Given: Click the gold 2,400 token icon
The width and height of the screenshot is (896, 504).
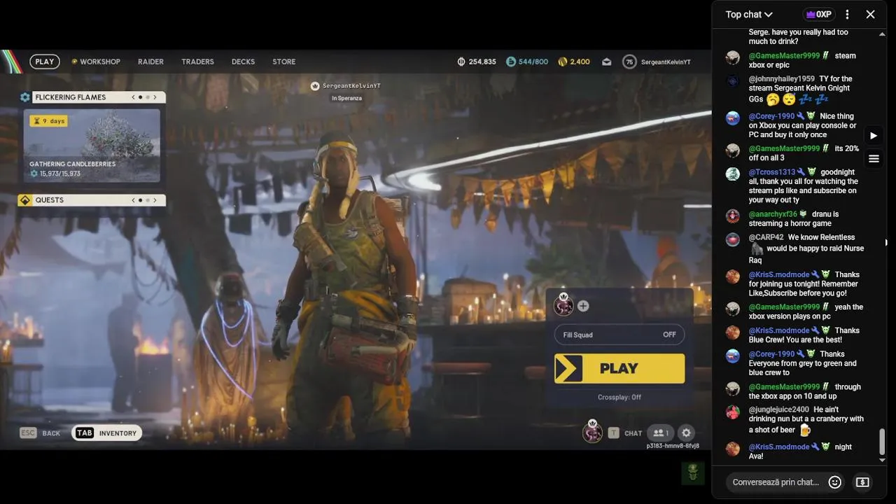Looking at the screenshot, I should click(x=562, y=62).
